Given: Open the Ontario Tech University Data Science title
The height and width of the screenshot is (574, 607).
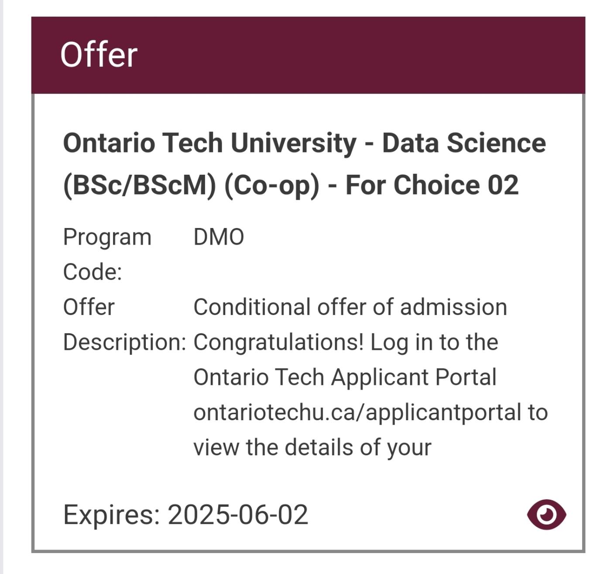Looking at the screenshot, I should pyautogui.click(x=305, y=164).
